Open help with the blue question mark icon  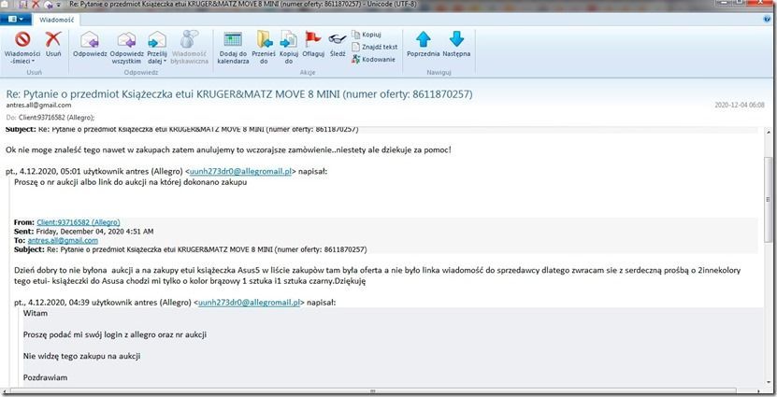(x=767, y=20)
